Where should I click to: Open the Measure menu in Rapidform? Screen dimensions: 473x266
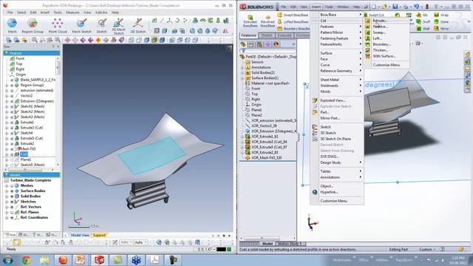72,13
